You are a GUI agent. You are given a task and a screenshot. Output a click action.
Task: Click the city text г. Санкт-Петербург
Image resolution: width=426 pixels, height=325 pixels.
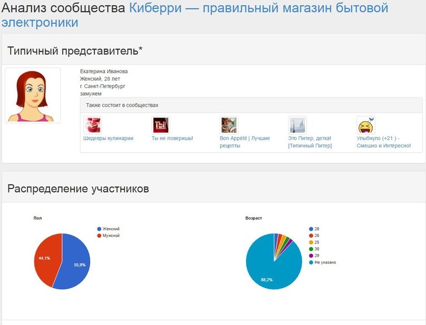(103, 86)
